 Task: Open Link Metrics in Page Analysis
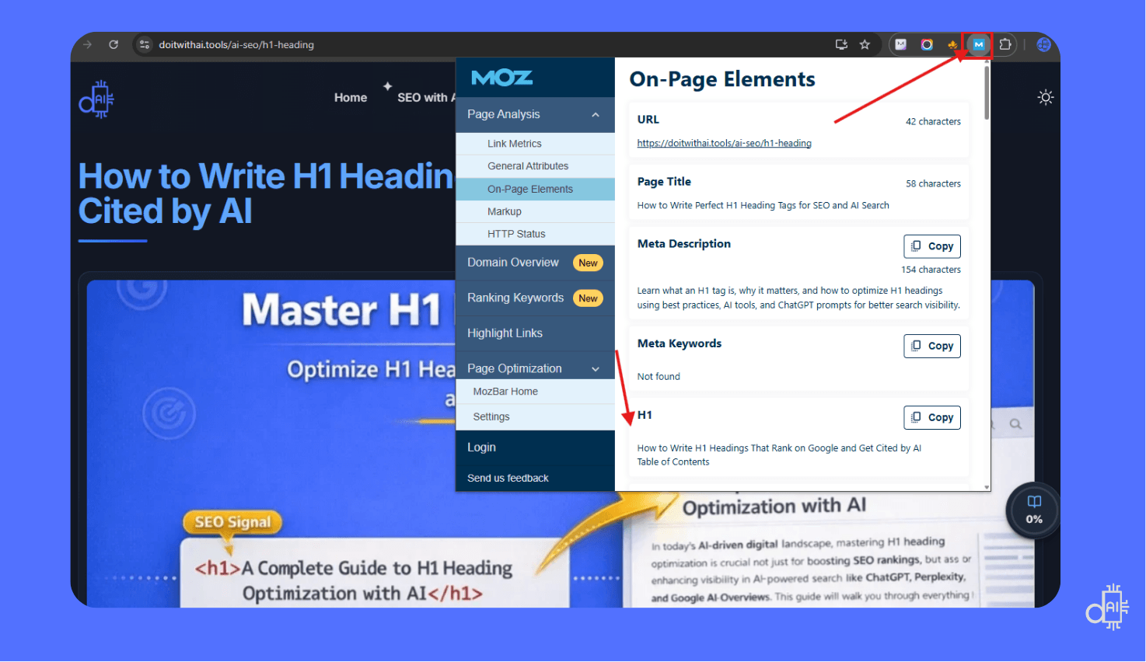(x=515, y=144)
